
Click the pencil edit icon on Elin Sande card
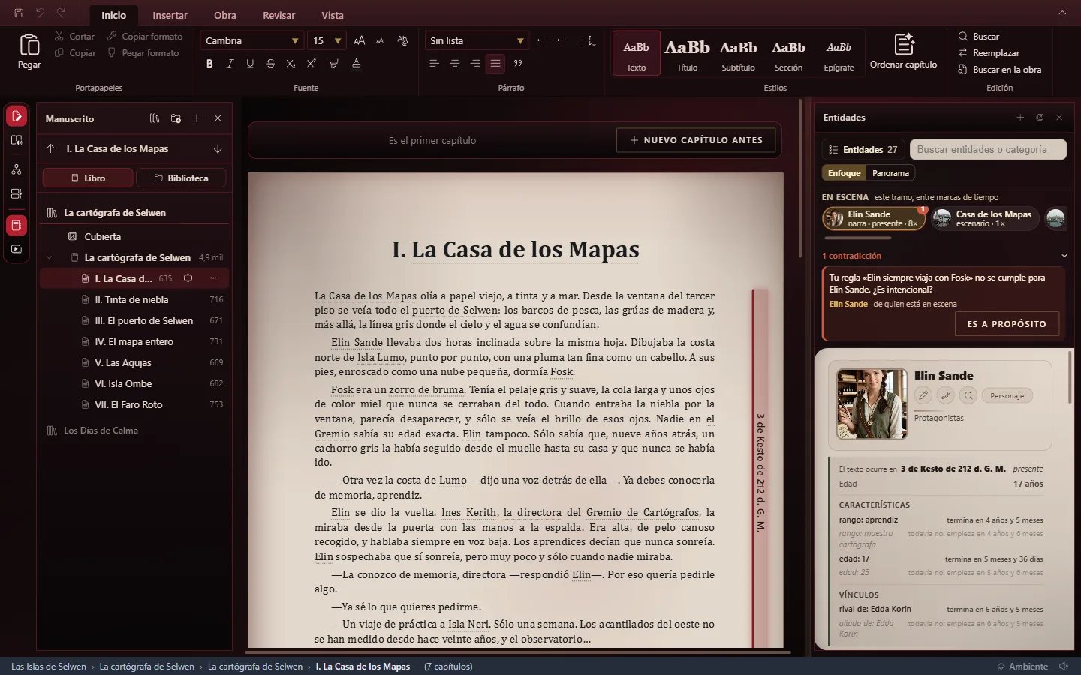click(x=923, y=395)
